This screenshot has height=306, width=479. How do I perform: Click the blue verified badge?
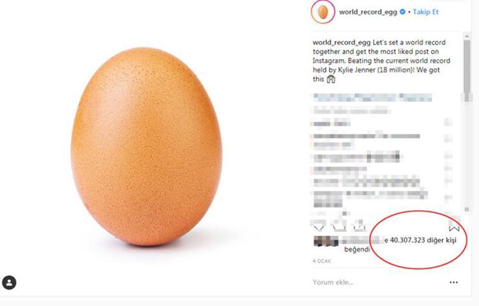402,12
